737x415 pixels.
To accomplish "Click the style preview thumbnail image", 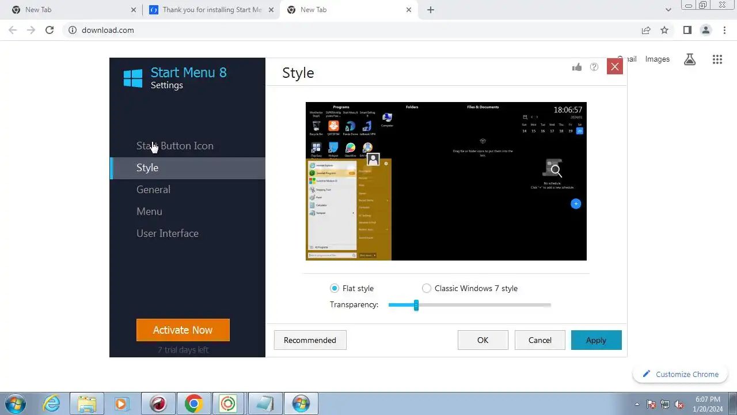I will coord(446,181).
